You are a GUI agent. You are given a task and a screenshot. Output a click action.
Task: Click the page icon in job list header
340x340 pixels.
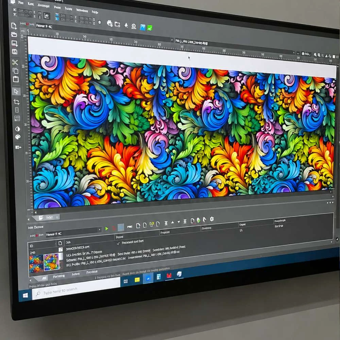60,243
